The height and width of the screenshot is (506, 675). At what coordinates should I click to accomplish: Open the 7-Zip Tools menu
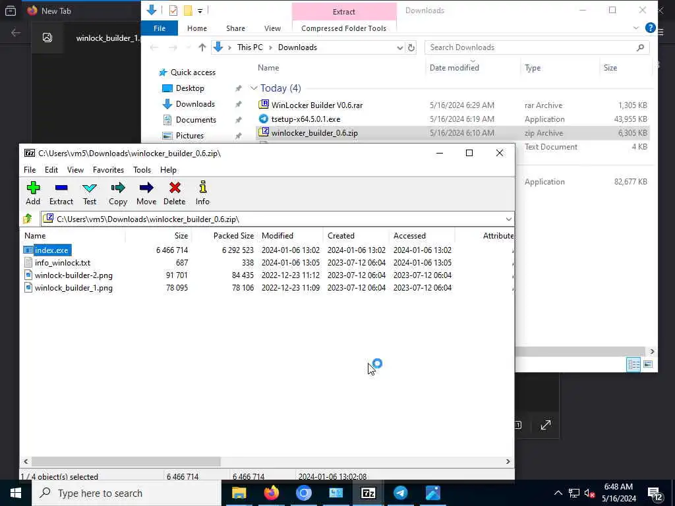142,170
